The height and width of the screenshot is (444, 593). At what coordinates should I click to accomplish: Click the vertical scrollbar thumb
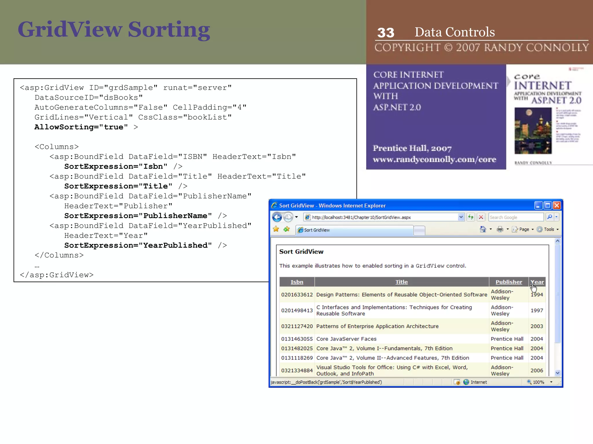point(558,293)
